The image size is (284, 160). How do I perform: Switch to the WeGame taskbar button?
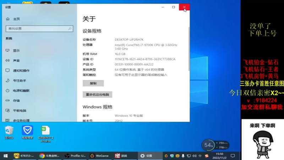[x=99, y=156]
